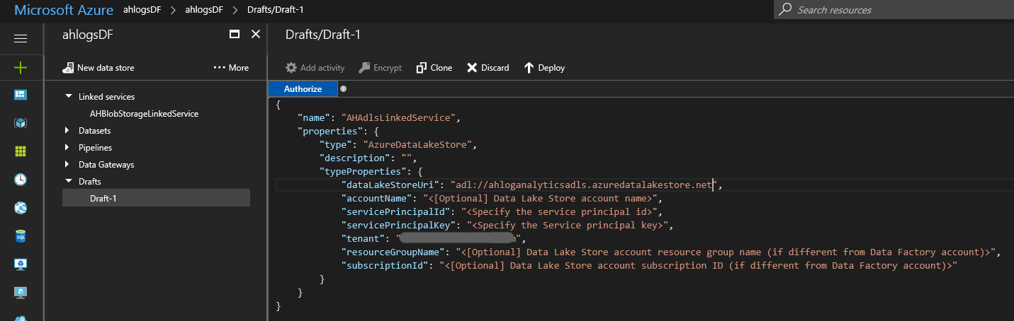Open the globe App Services icon
The image size is (1014, 321).
pyautogui.click(x=21, y=208)
